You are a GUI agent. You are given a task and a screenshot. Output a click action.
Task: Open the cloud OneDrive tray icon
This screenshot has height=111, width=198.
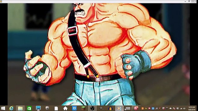170,108
